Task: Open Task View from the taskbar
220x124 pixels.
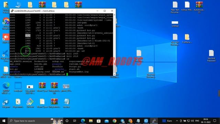Action: point(75,121)
